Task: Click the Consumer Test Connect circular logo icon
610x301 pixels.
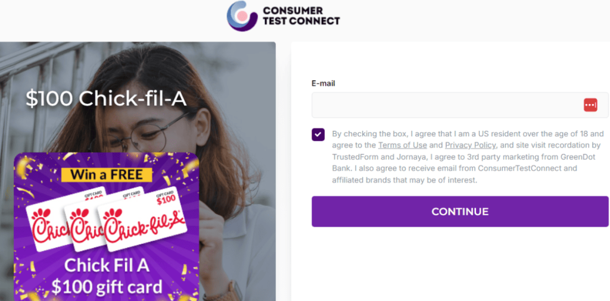Action: click(242, 15)
